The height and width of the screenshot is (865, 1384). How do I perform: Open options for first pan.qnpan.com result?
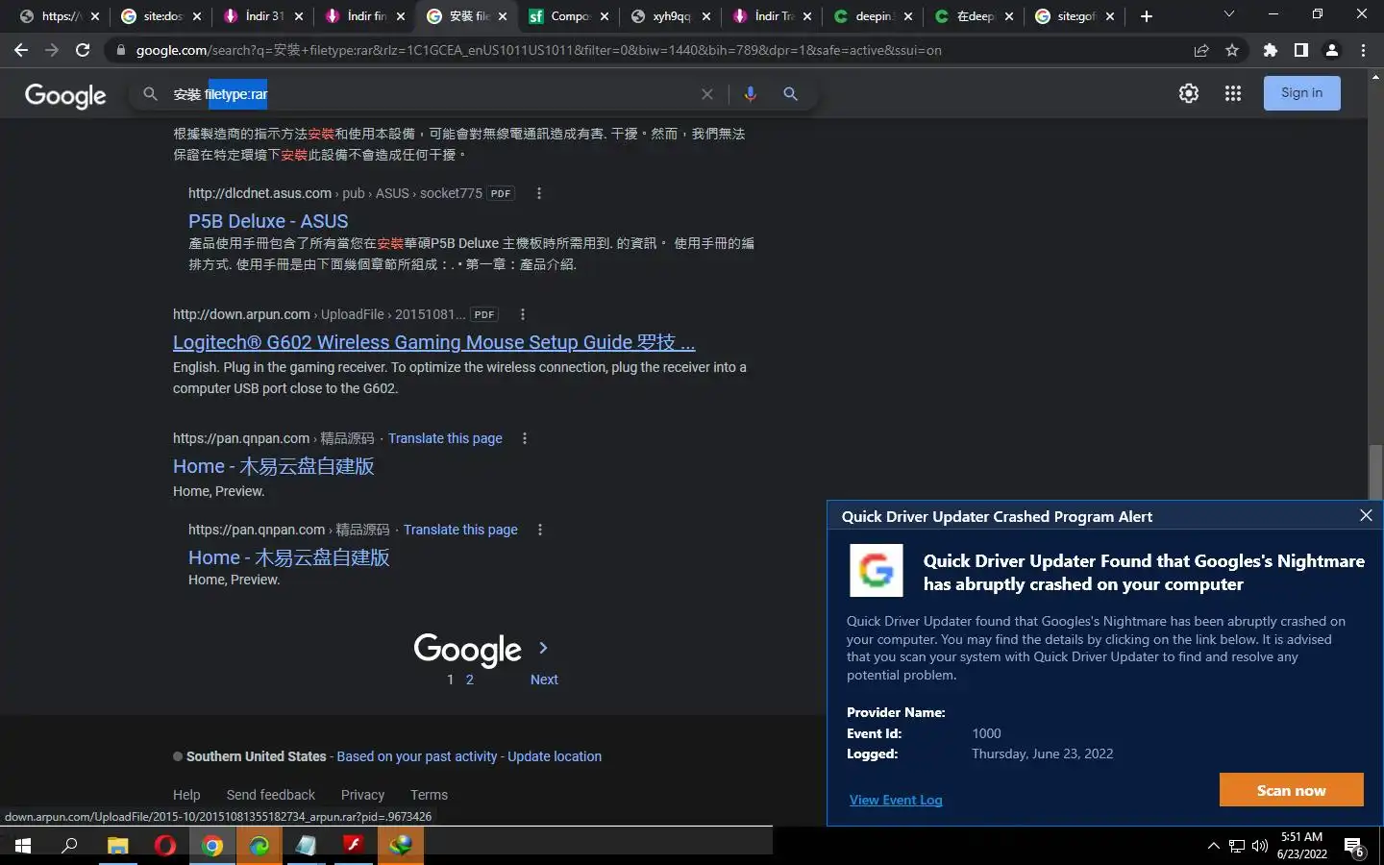pyautogui.click(x=525, y=438)
